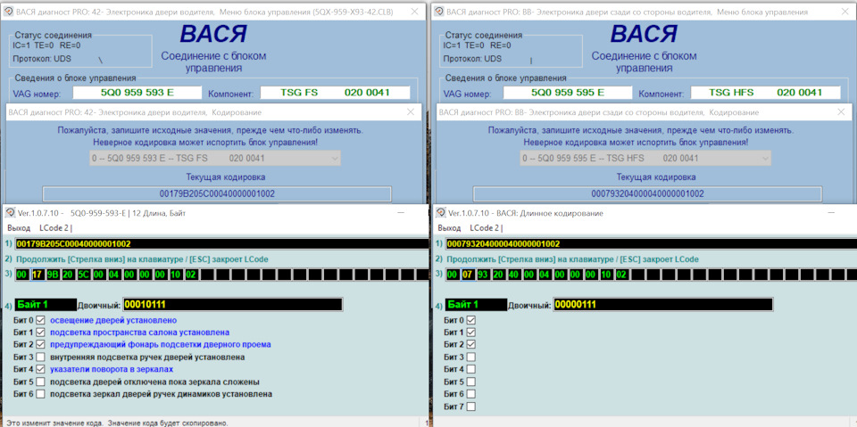Enable Бит 5 подсветка дверей отключена пока зеркала сложены
This screenshot has width=857, height=427.
(40, 382)
